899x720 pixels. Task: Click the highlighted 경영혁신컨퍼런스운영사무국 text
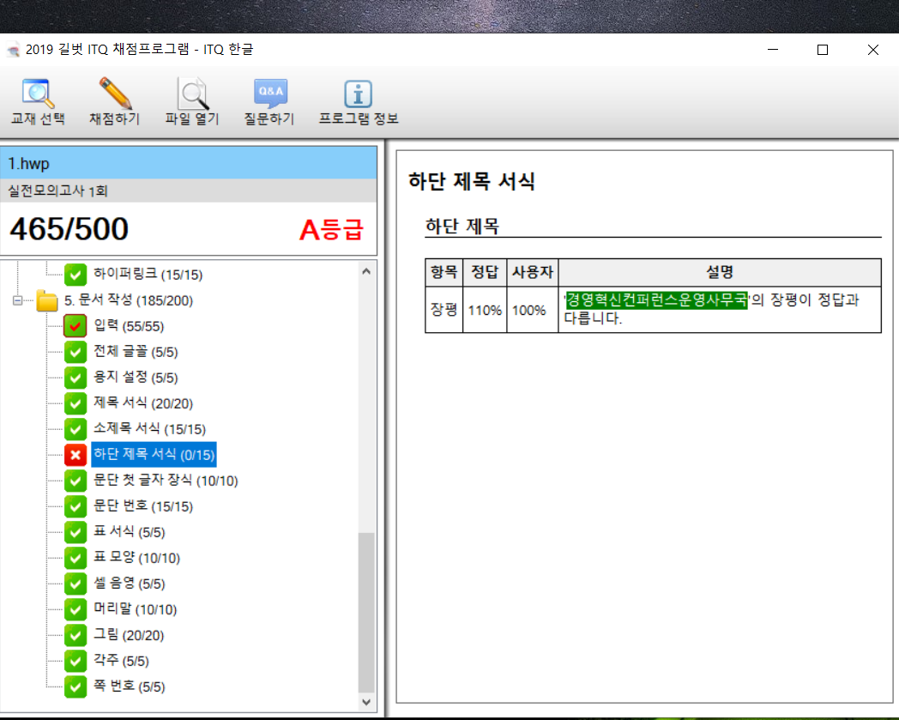pyautogui.click(x=656, y=299)
